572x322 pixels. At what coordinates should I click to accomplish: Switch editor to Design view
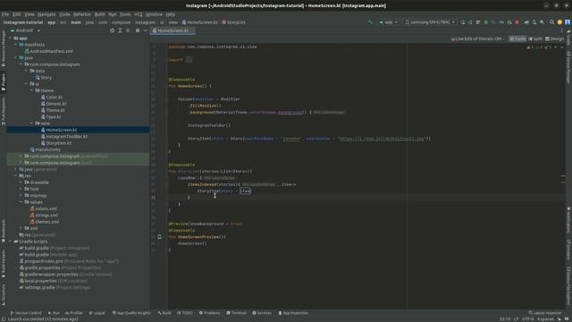554,38
